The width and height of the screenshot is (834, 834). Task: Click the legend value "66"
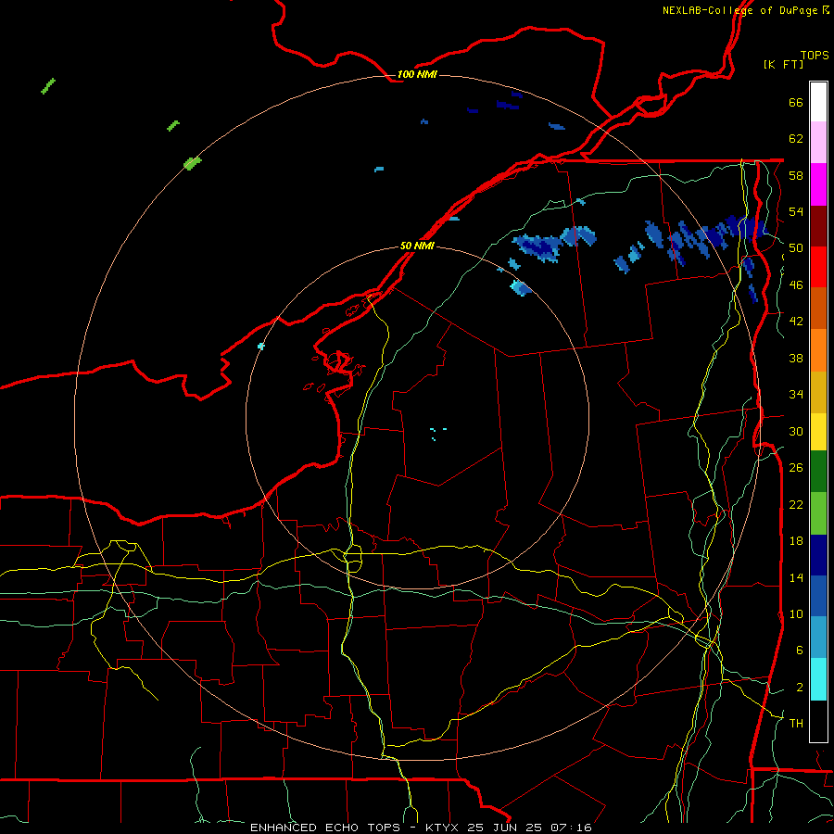(x=796, y=102)
